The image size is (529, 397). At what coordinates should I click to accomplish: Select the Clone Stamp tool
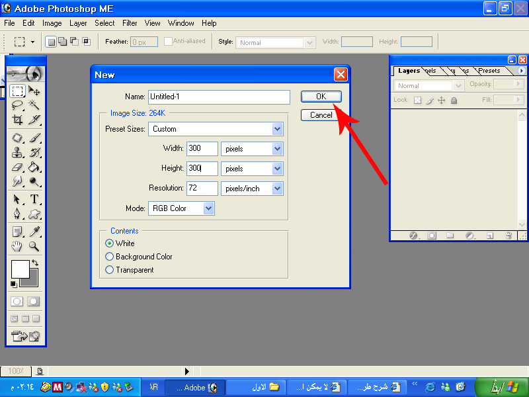point(17,153)
